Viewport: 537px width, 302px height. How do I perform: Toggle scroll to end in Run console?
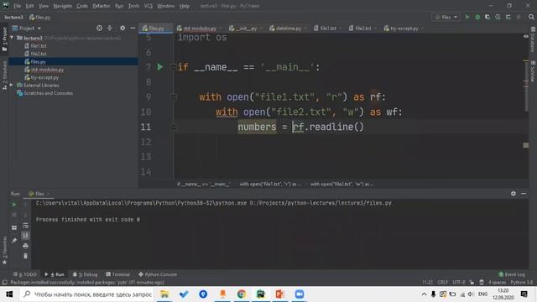click(25, 235)
